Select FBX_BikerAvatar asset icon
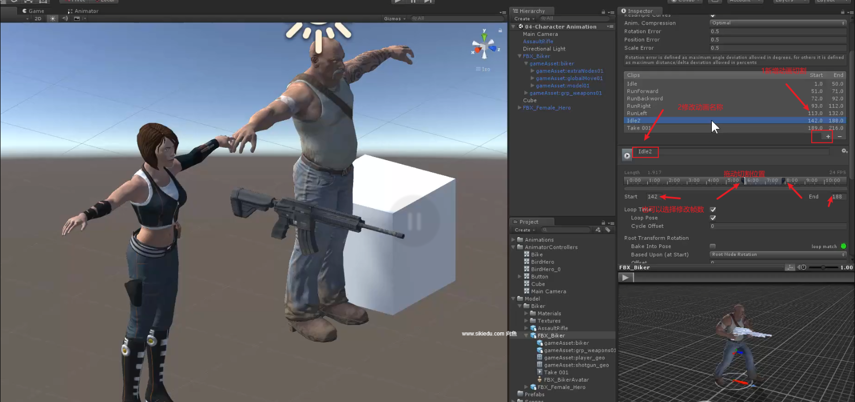The width and height of the screenshot is (855, 402). coord(540,380)
